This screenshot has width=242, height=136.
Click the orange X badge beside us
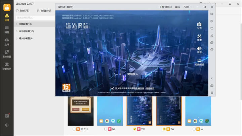(x=198, y=129)
